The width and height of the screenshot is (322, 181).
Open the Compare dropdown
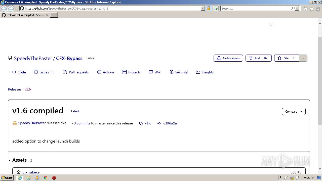[294, 111]
